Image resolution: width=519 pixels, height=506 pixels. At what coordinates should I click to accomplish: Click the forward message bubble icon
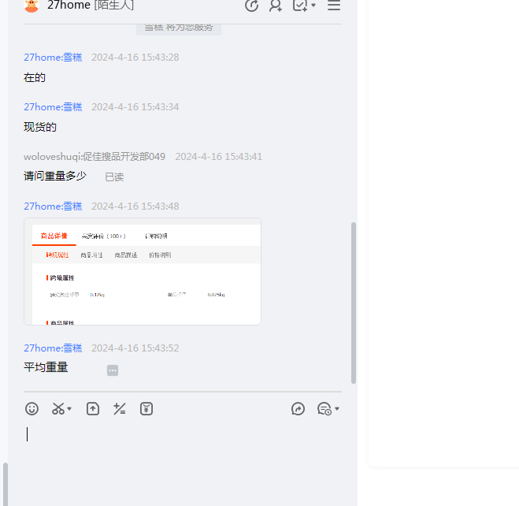[298, 408]
